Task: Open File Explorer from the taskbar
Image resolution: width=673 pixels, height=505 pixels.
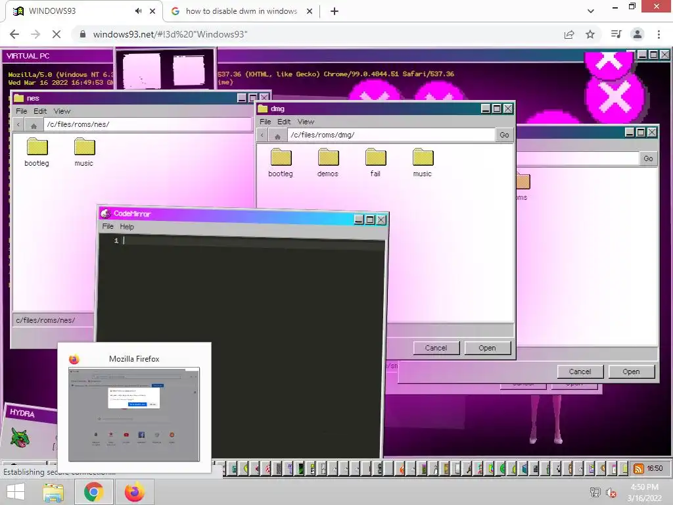Action: [x=53, y=492]
